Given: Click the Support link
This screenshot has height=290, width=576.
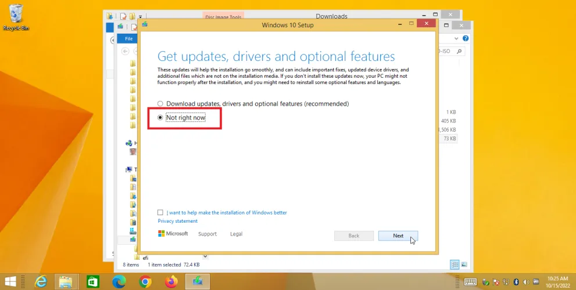Looking at the screenshot, I should click(x=207, y=234).
